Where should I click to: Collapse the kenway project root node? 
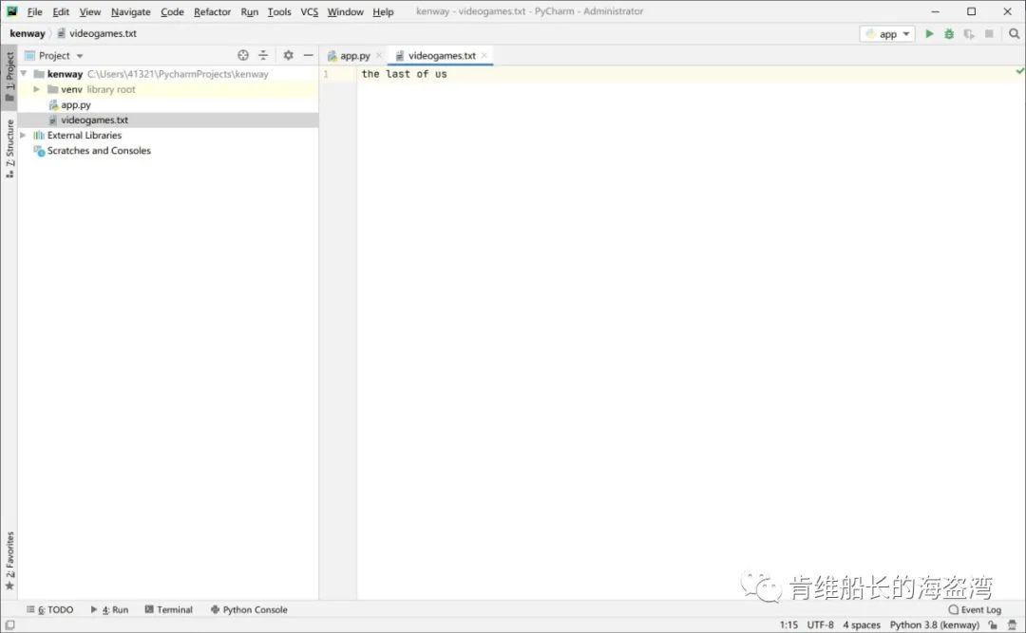click(24, 73)
